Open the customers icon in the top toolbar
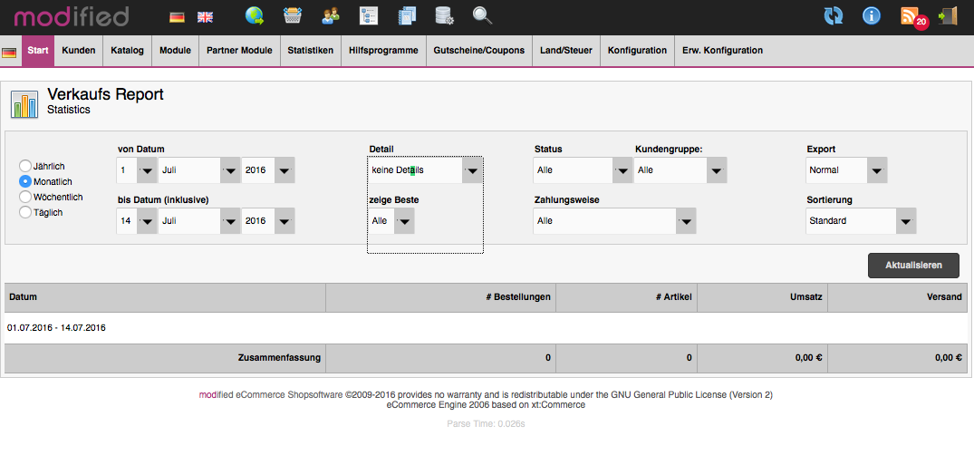The image size is (974, 455). pos(331,15)
